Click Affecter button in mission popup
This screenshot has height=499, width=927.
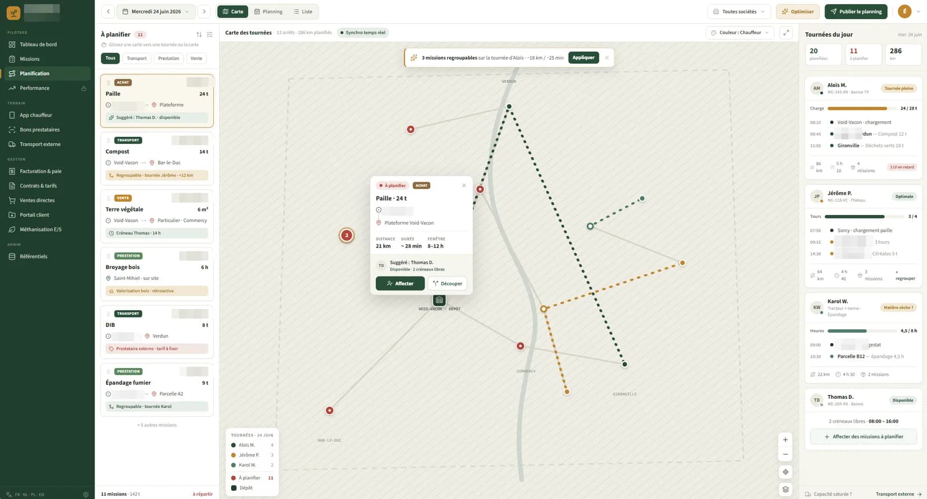tap(400, 283)
